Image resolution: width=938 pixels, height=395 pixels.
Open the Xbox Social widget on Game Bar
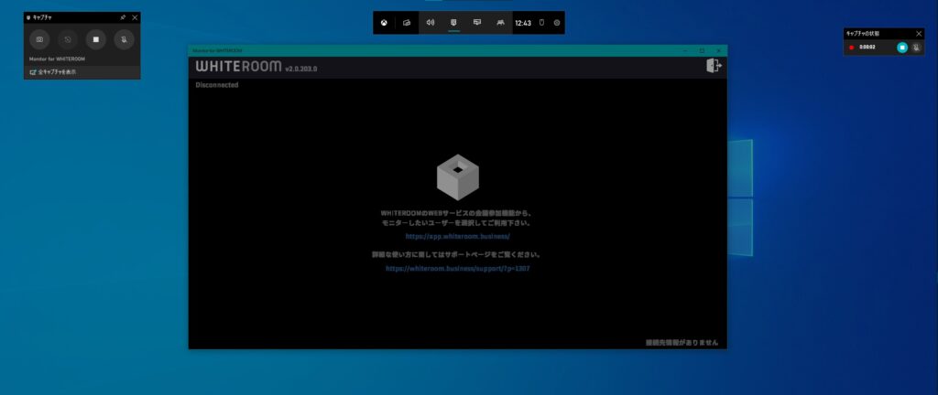click(500, 23)
